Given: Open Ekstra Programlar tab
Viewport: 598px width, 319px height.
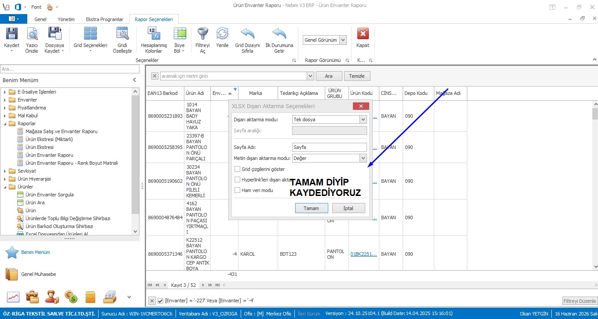Looking at the screenshot, I should (x=104, y=19).
